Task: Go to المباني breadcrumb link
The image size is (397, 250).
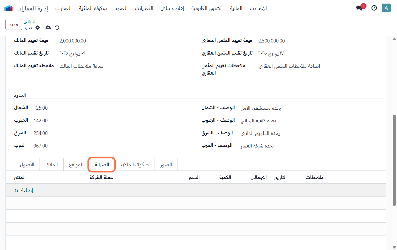Action: coord(30,22)
